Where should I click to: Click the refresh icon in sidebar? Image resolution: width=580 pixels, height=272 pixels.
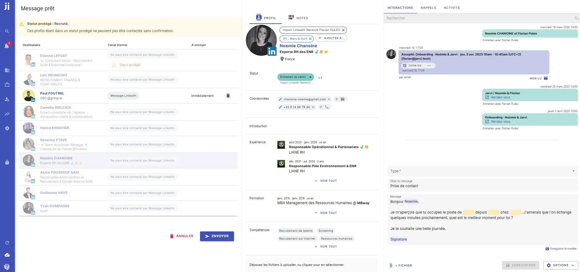pos(7,243)
